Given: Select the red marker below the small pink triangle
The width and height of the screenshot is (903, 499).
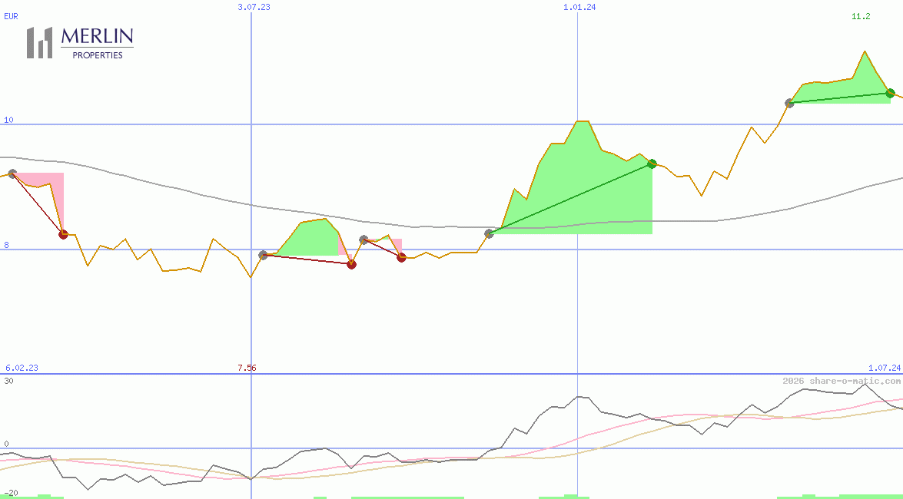Looking at the screenshot, I should tap(400, 258).
